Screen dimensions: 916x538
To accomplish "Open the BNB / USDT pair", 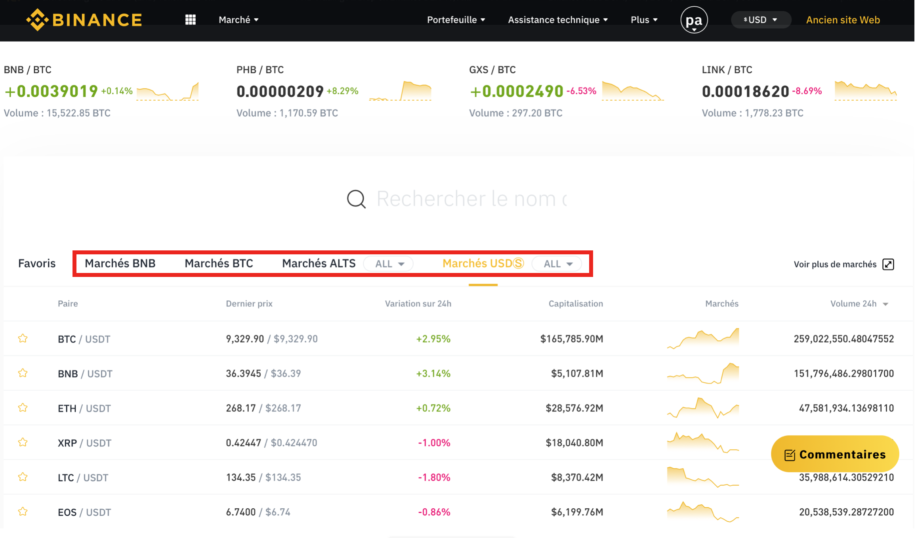I will point(85,374).
